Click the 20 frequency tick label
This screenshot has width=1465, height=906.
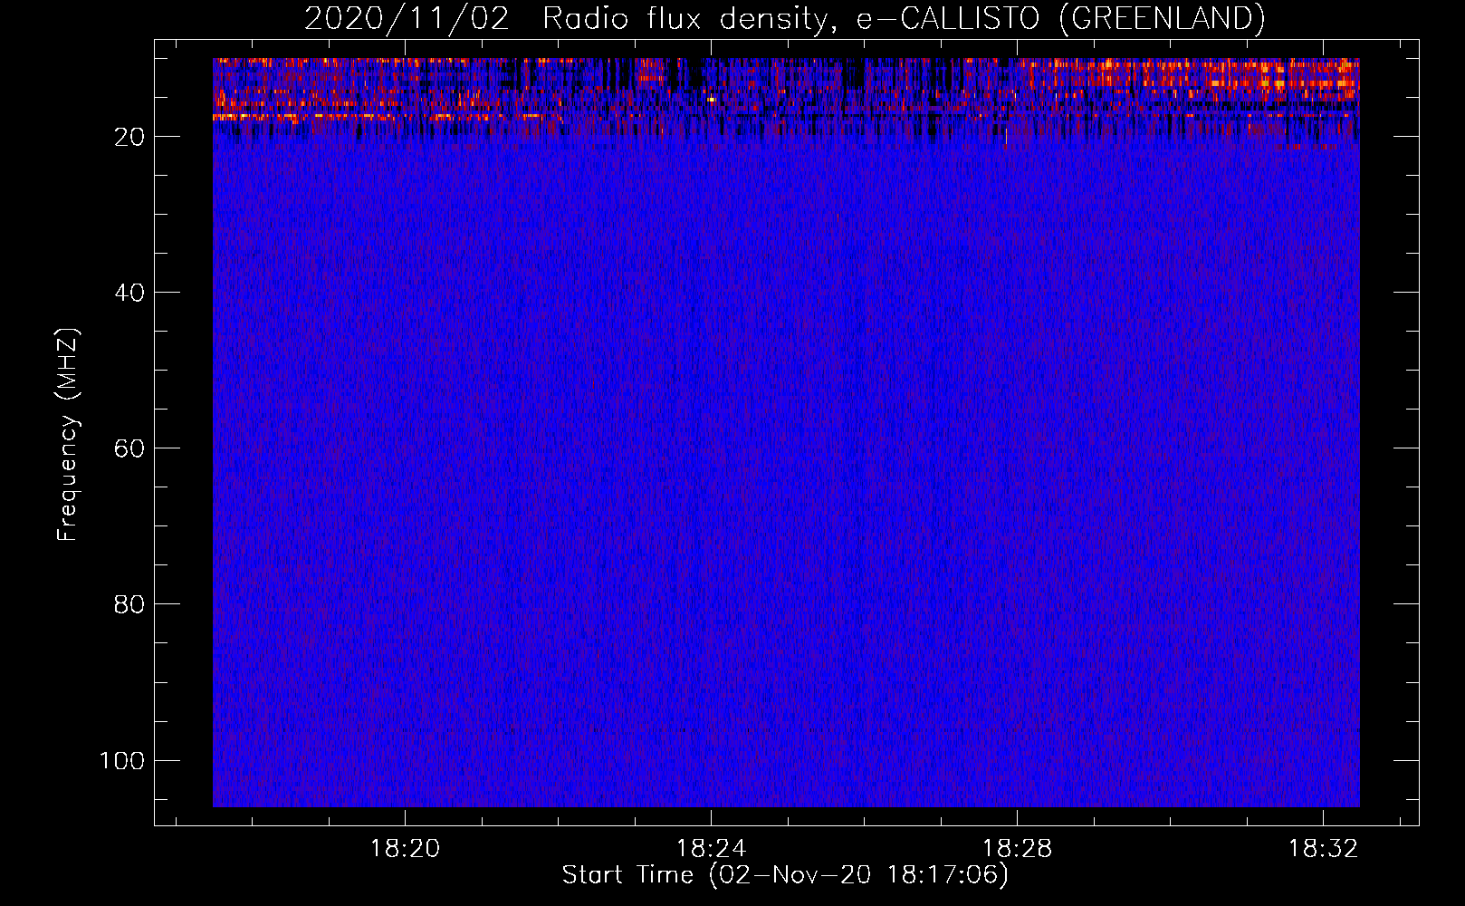(x=129, y=137)
